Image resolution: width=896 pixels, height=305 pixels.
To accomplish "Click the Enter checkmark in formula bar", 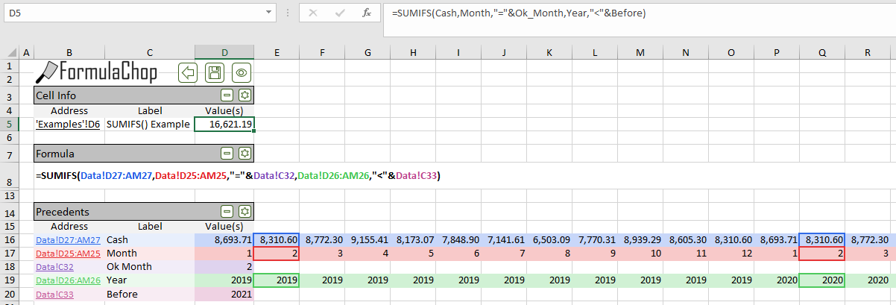I will (340, 13).
